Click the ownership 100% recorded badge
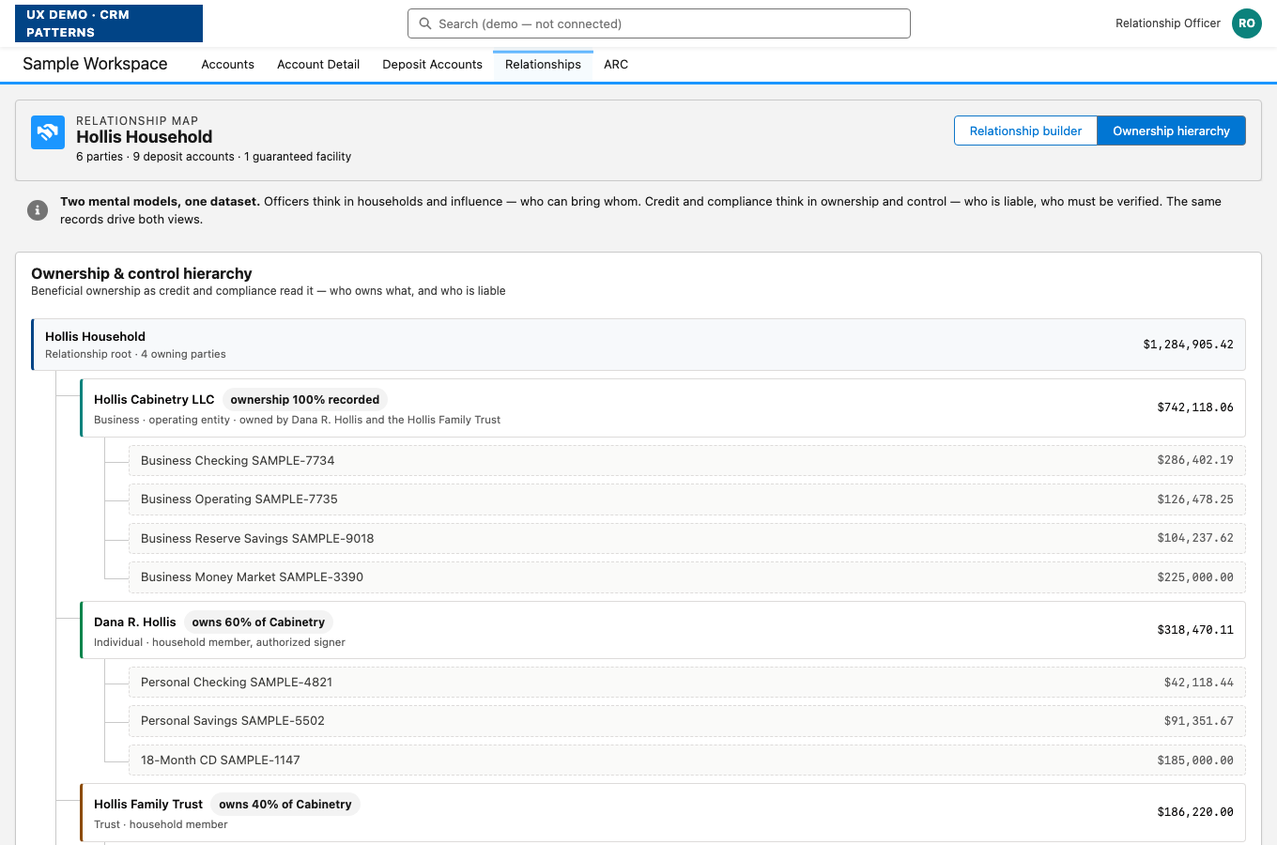 pyautogui.click(x=305, y=399)
